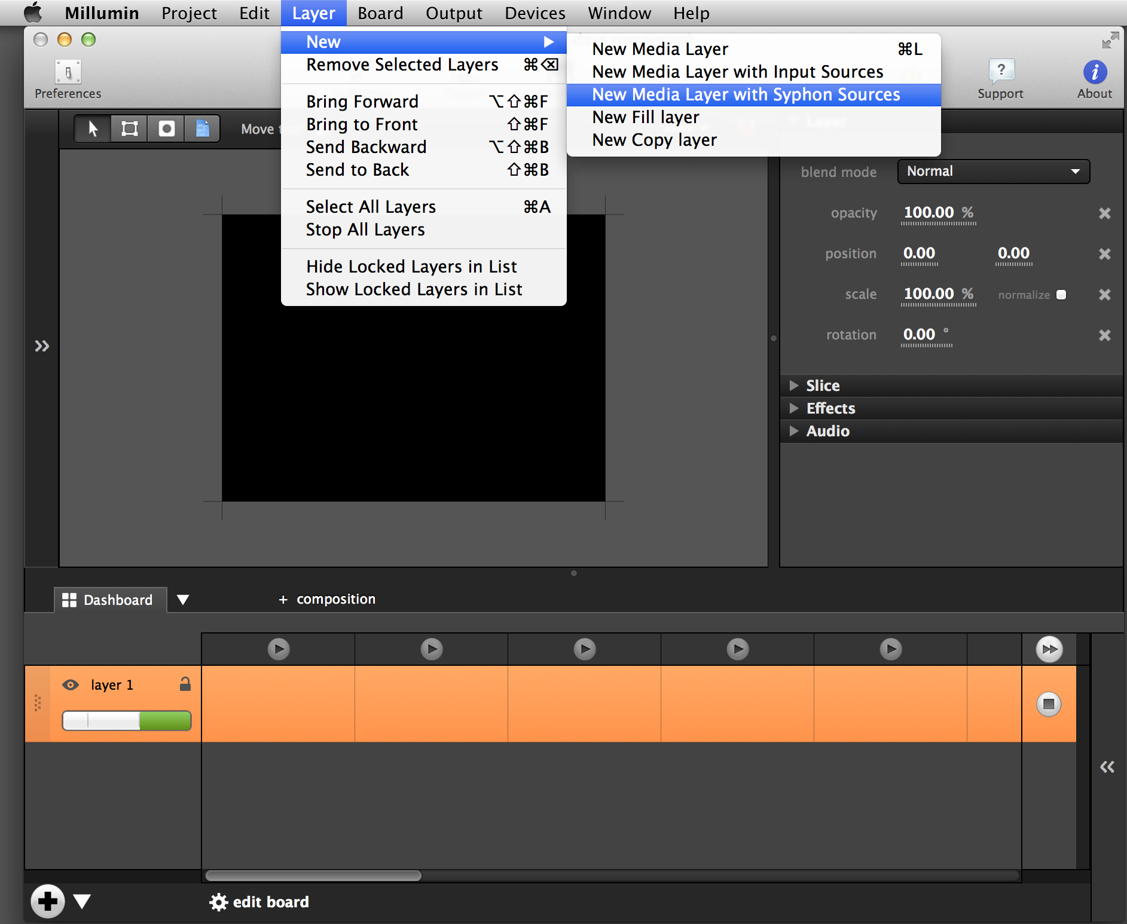Image resolution: width=1127 pixels, height=924 pixels.
Task: Open the Dashboard dropdown triangle
Action: pyautogui.click(x=183, y=599)
